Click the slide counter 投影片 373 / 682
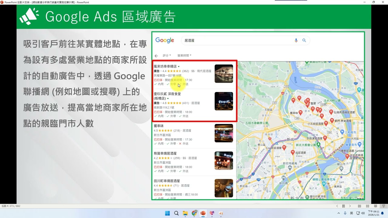Image resolution: width=388 pixels, height=218 pixels. pyautogui.click(x=11, y=206)
